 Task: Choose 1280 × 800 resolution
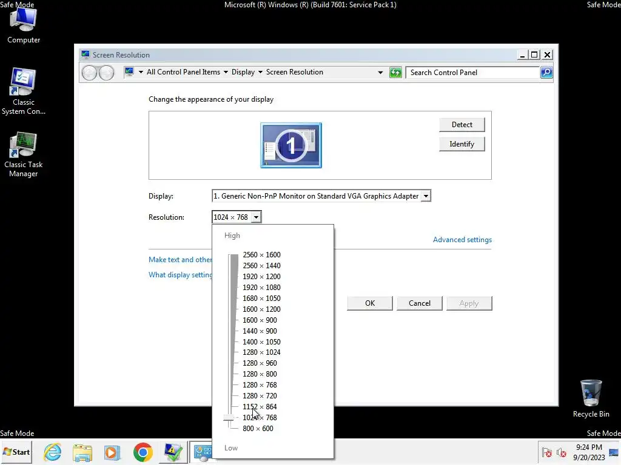pyautogui.click(x=260, y=374)
